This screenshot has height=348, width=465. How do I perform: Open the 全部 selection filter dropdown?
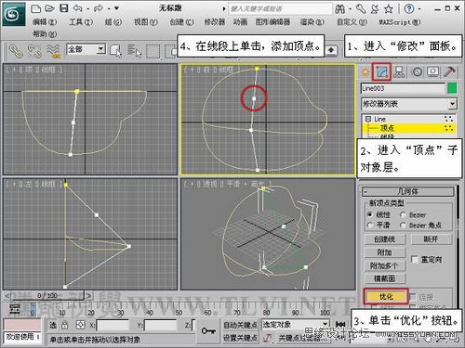click(100, 49)
